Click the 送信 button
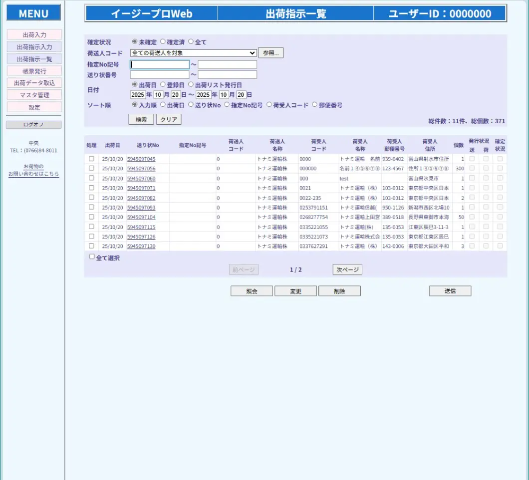Viewport: 529px width, 480px height. tap(450, 291)
